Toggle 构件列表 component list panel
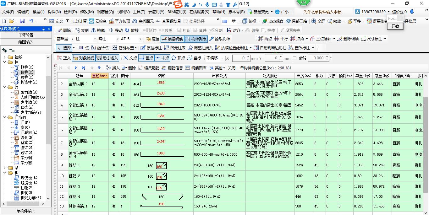This screenshot has height=215, width=429. (x=196, y=39)
